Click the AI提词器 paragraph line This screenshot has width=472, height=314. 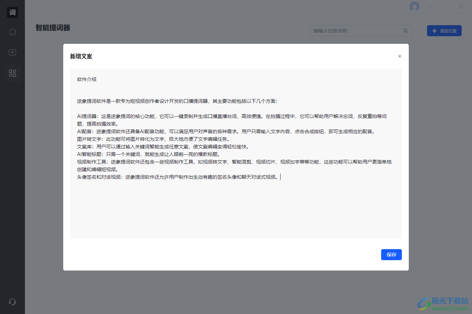232,116
